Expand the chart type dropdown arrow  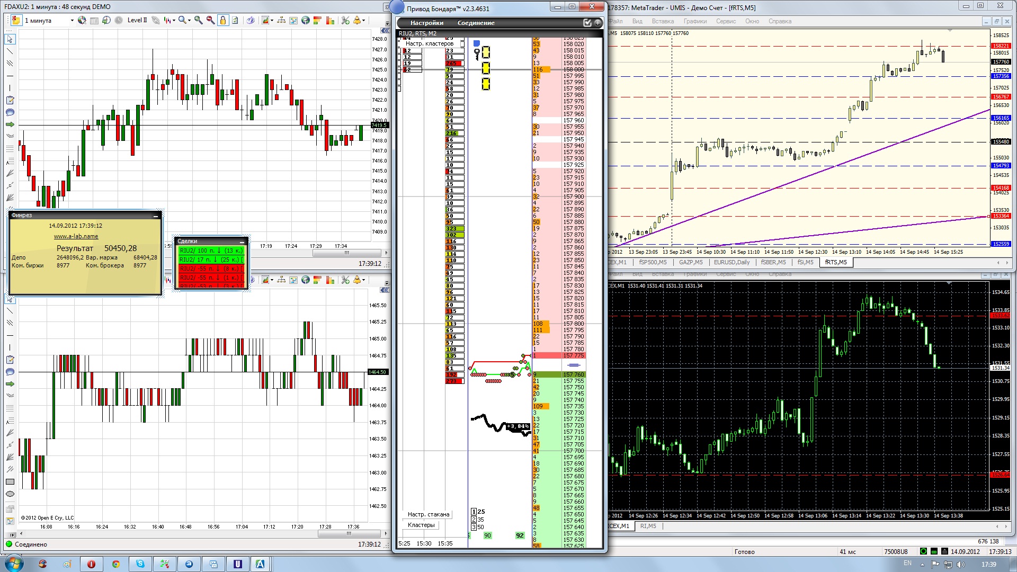(174, 21)
